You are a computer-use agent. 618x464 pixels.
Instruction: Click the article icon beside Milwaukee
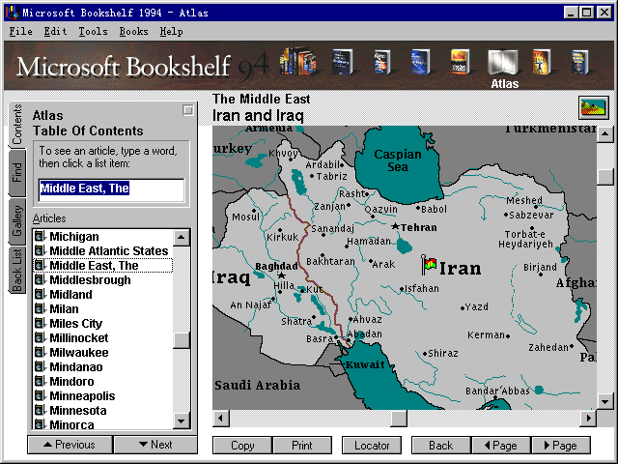(40, 352)
